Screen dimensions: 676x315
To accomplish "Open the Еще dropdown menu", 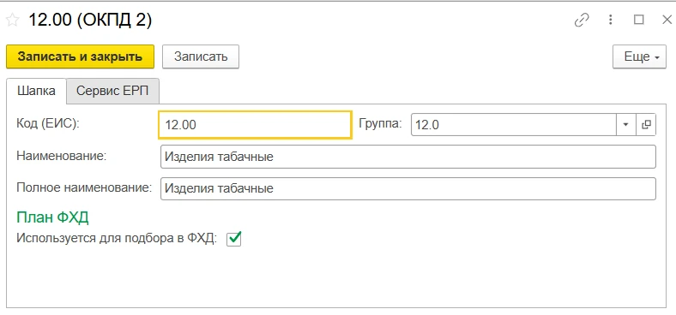I will tap(639, 56).
